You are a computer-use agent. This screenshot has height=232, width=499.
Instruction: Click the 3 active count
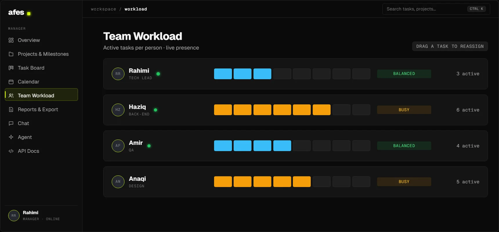pos(468,74)
